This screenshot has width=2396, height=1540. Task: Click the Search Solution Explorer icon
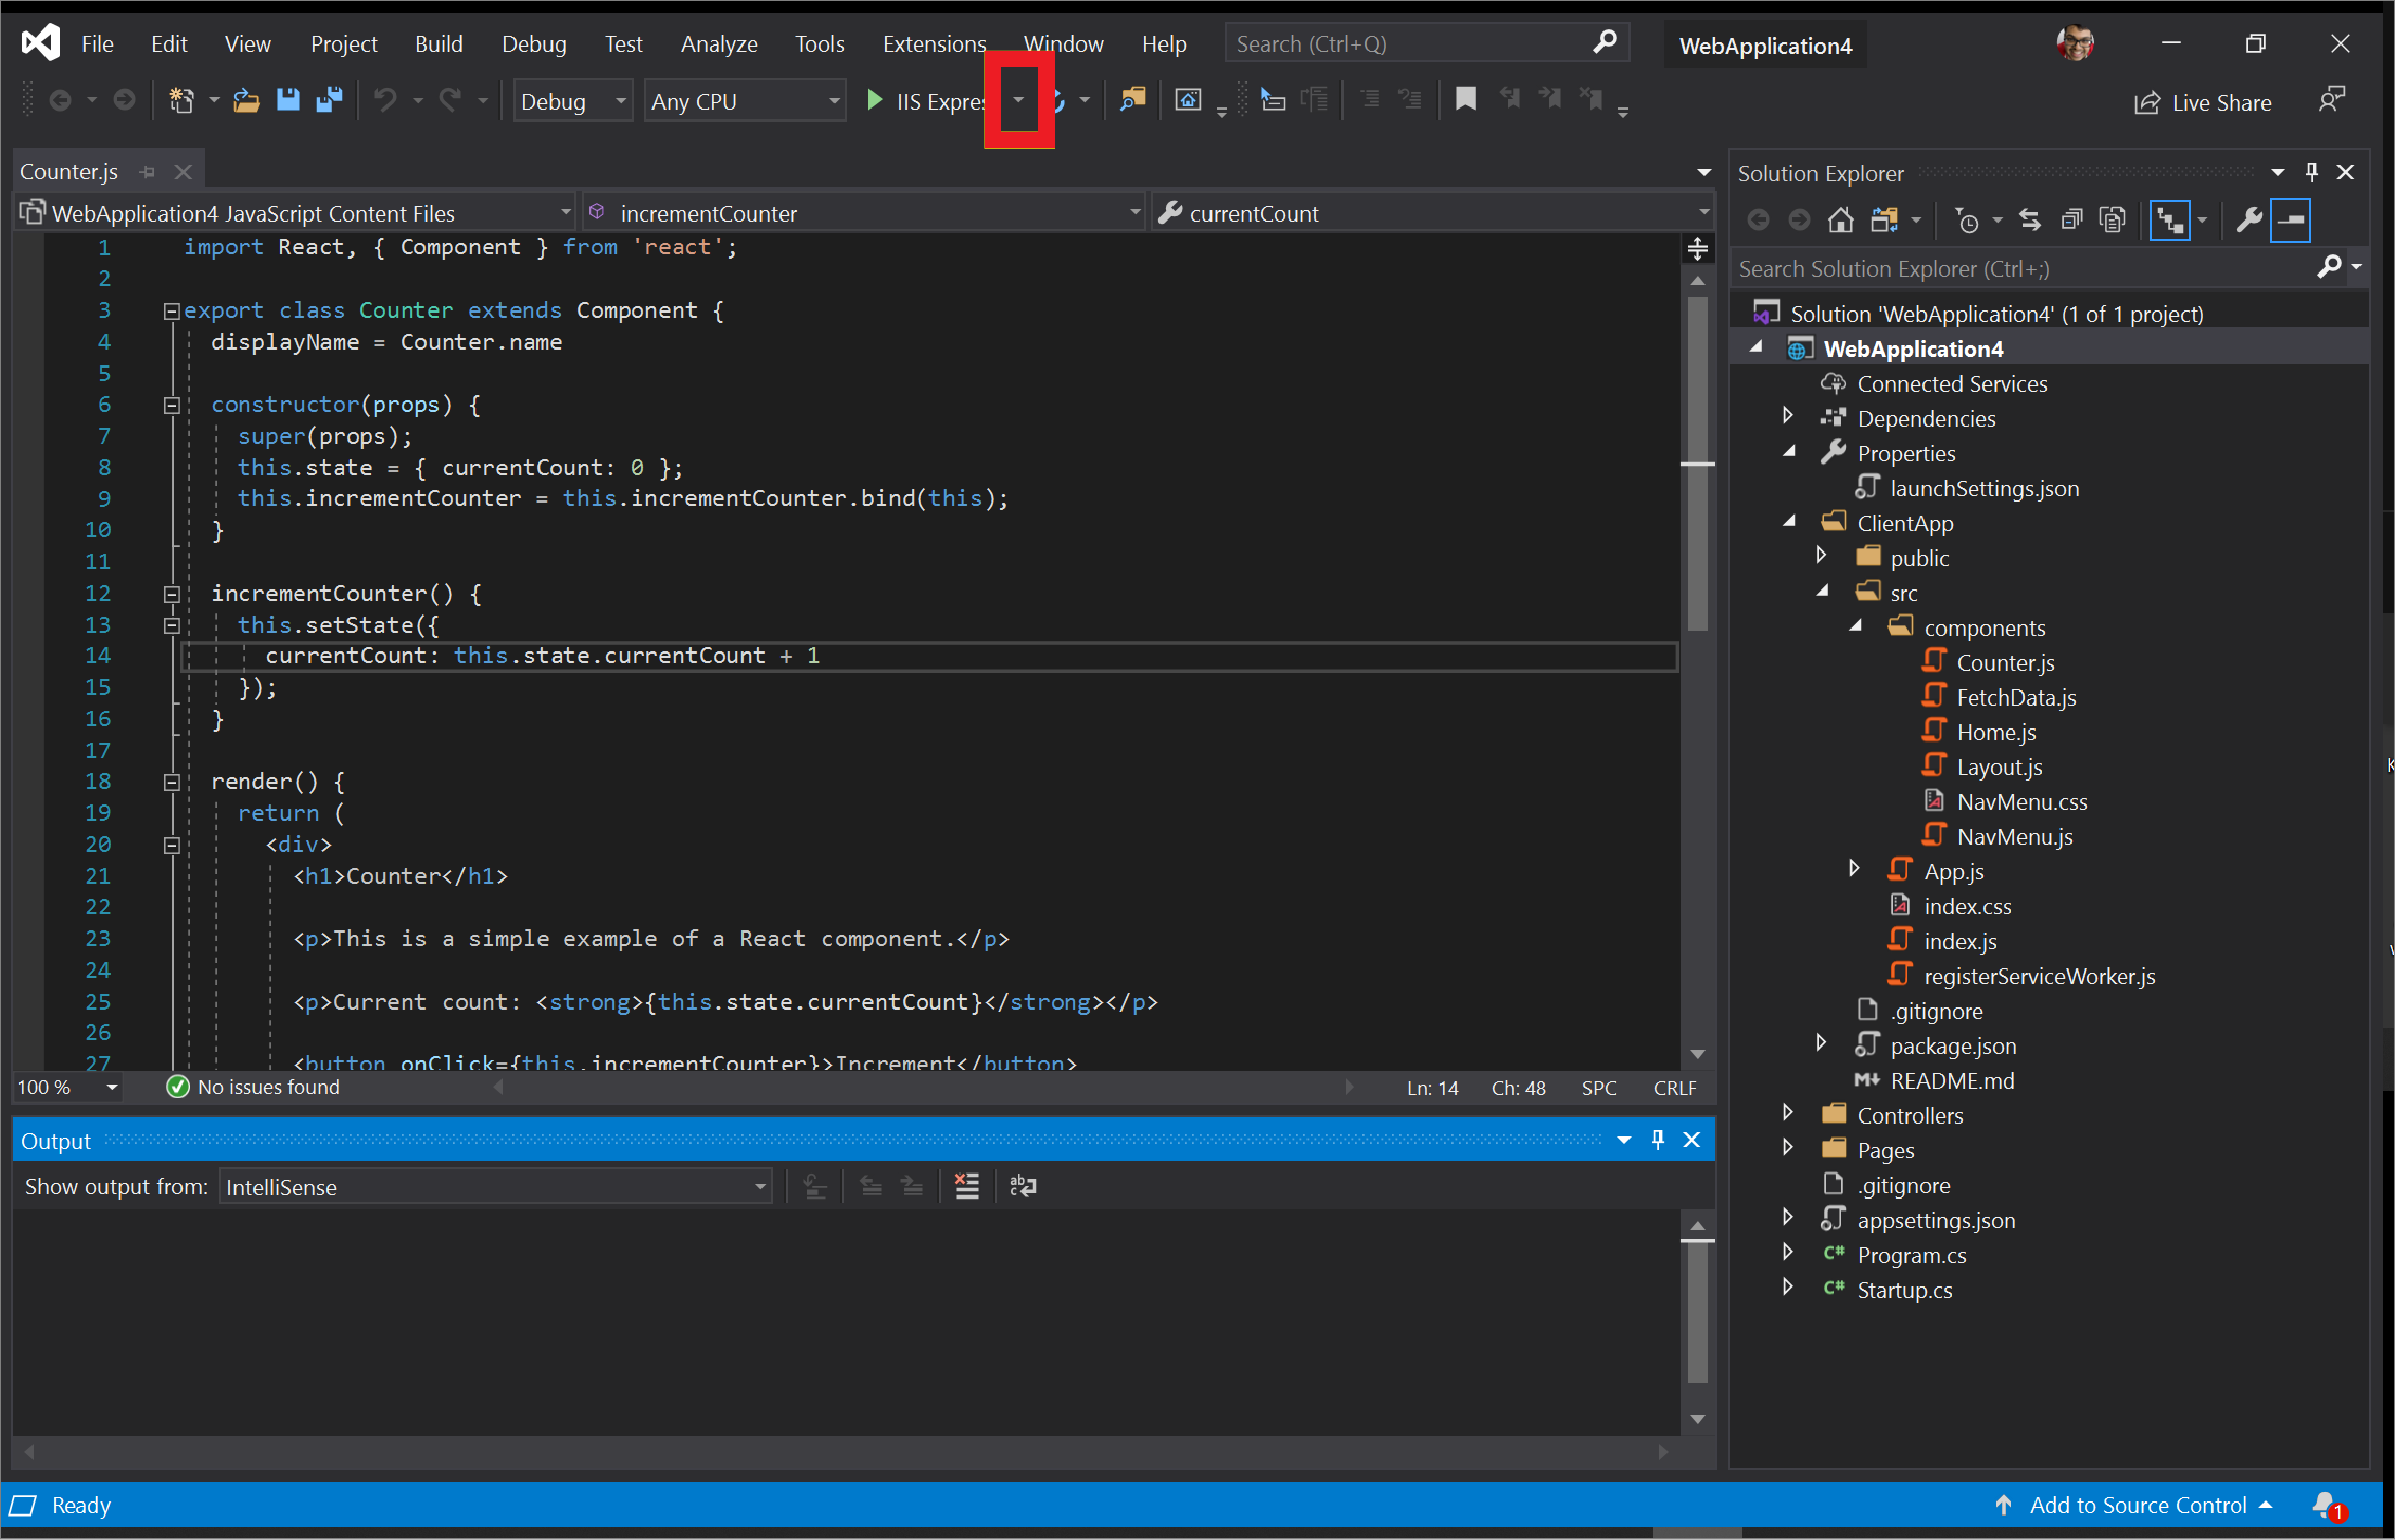[x=2332, y=267]
